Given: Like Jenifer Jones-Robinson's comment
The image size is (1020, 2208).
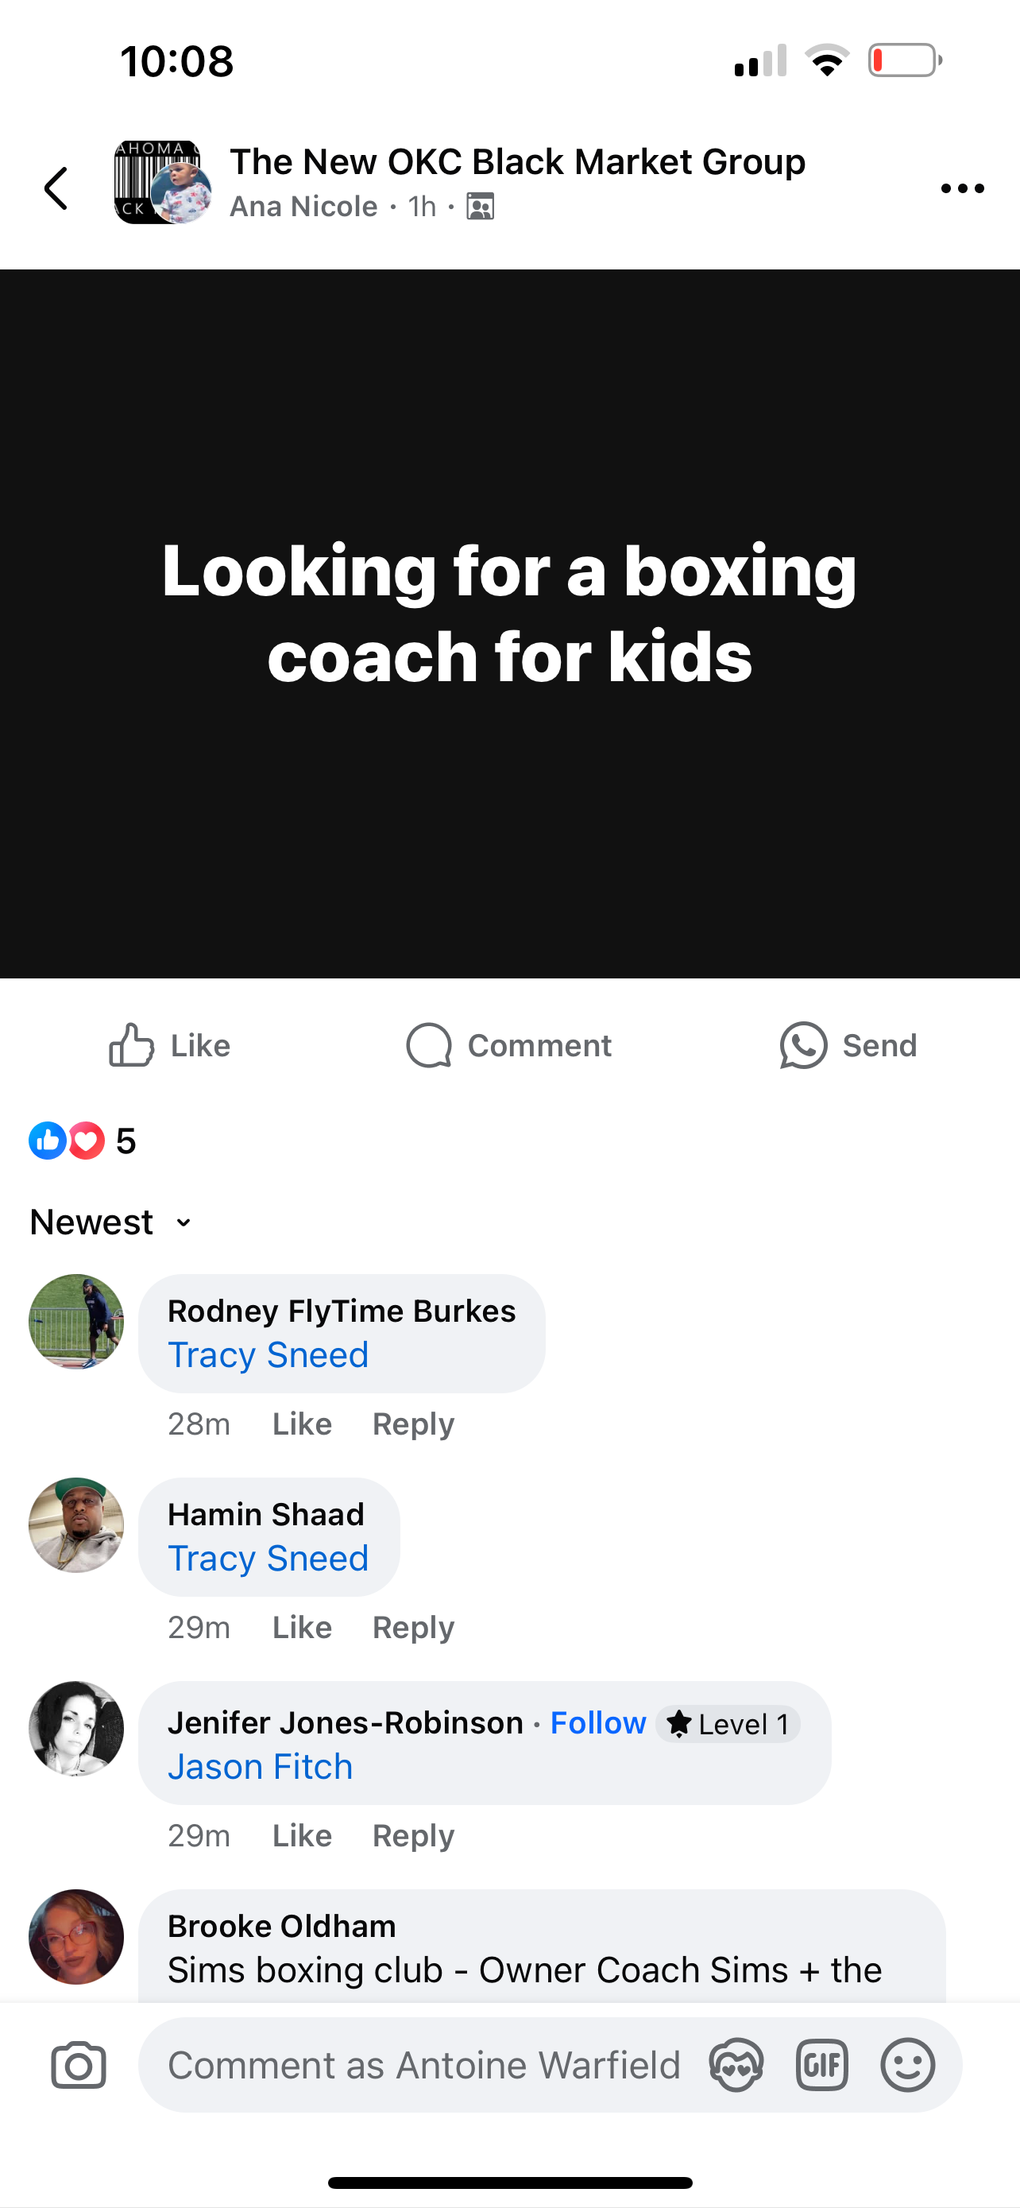Looking at the screenshot, I should [303, 1835].
